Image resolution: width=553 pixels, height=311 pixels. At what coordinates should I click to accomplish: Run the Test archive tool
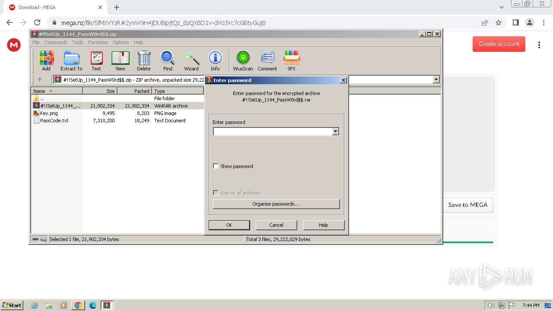click(x=96, y=60)
